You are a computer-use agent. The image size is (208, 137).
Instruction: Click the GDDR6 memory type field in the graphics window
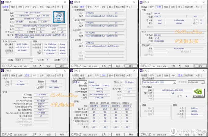pyautogui.click(x=195, y=111)
